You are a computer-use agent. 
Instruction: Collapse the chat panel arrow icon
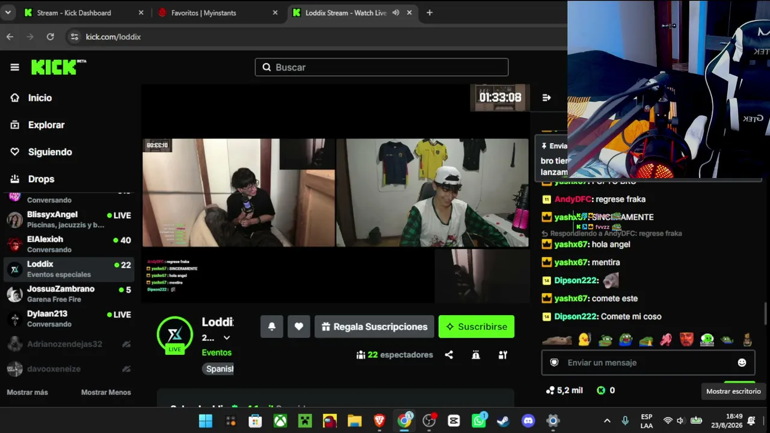tap(546, 97)
